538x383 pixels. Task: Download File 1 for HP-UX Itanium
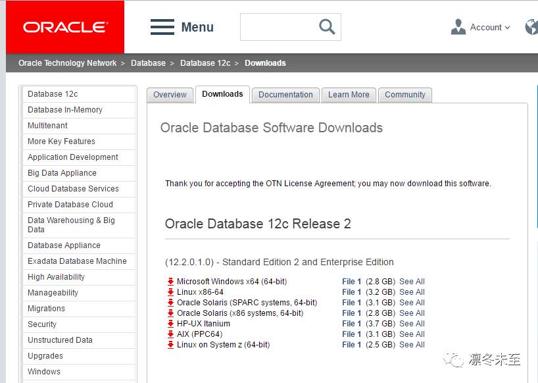[352, 324]
